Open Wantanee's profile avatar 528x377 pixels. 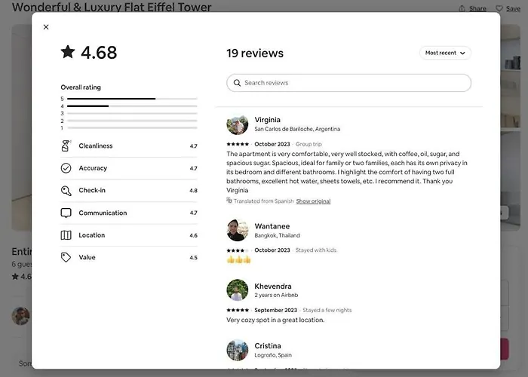[238, 231]
